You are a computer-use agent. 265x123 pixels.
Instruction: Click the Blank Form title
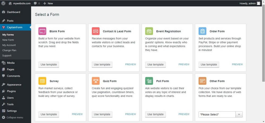pos(57,31)
